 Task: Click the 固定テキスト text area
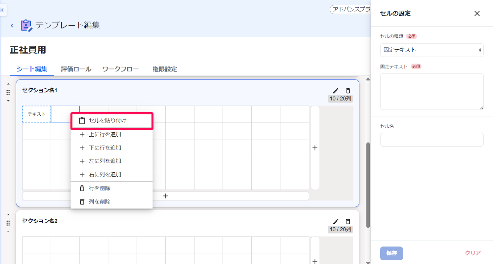[432, 92]
